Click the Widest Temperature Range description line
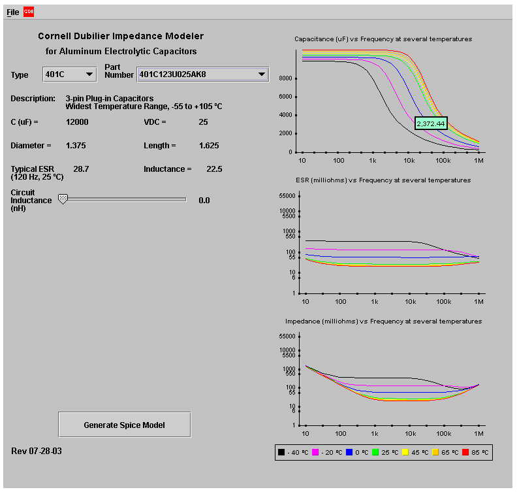 coord(144,107)
